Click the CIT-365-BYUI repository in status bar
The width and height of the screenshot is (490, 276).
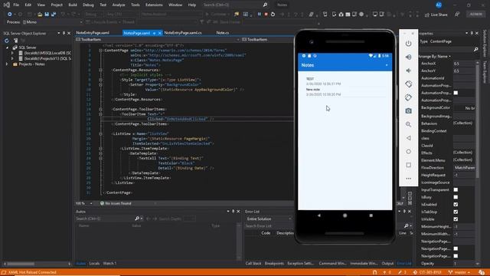point(427,273)
